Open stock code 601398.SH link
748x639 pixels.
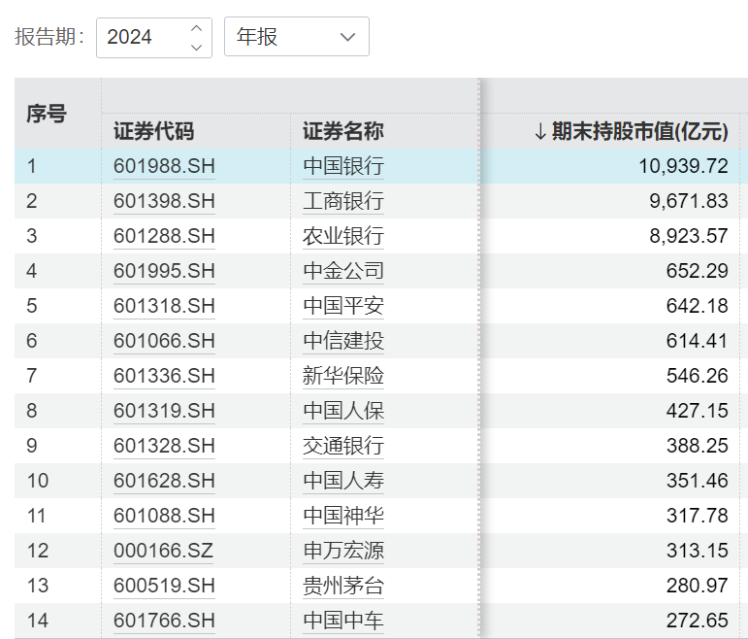164,201
